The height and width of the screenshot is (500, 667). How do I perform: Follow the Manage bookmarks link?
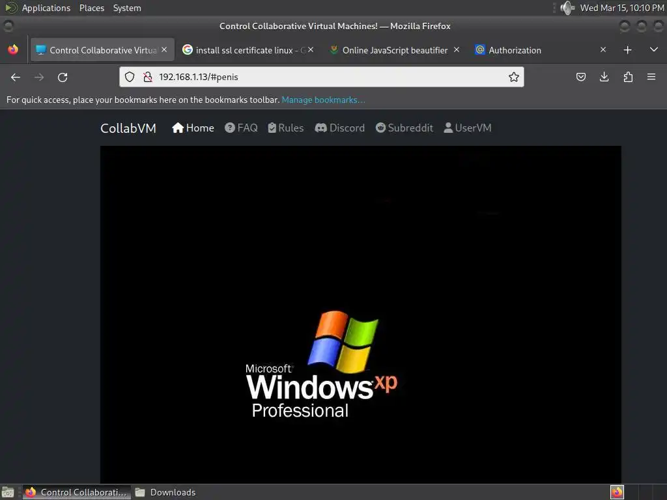coord(323,100)
